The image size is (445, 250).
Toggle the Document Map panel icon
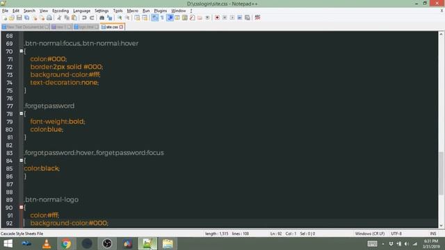pyautogui.click(x=185, y=18)
